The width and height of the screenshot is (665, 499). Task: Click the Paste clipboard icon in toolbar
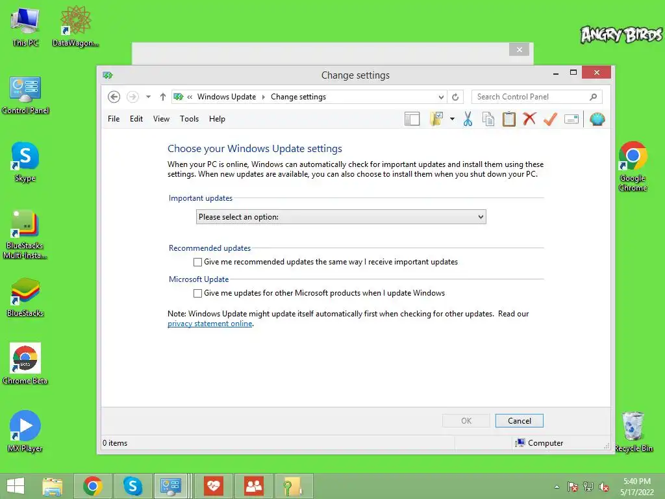coord(509,120)
